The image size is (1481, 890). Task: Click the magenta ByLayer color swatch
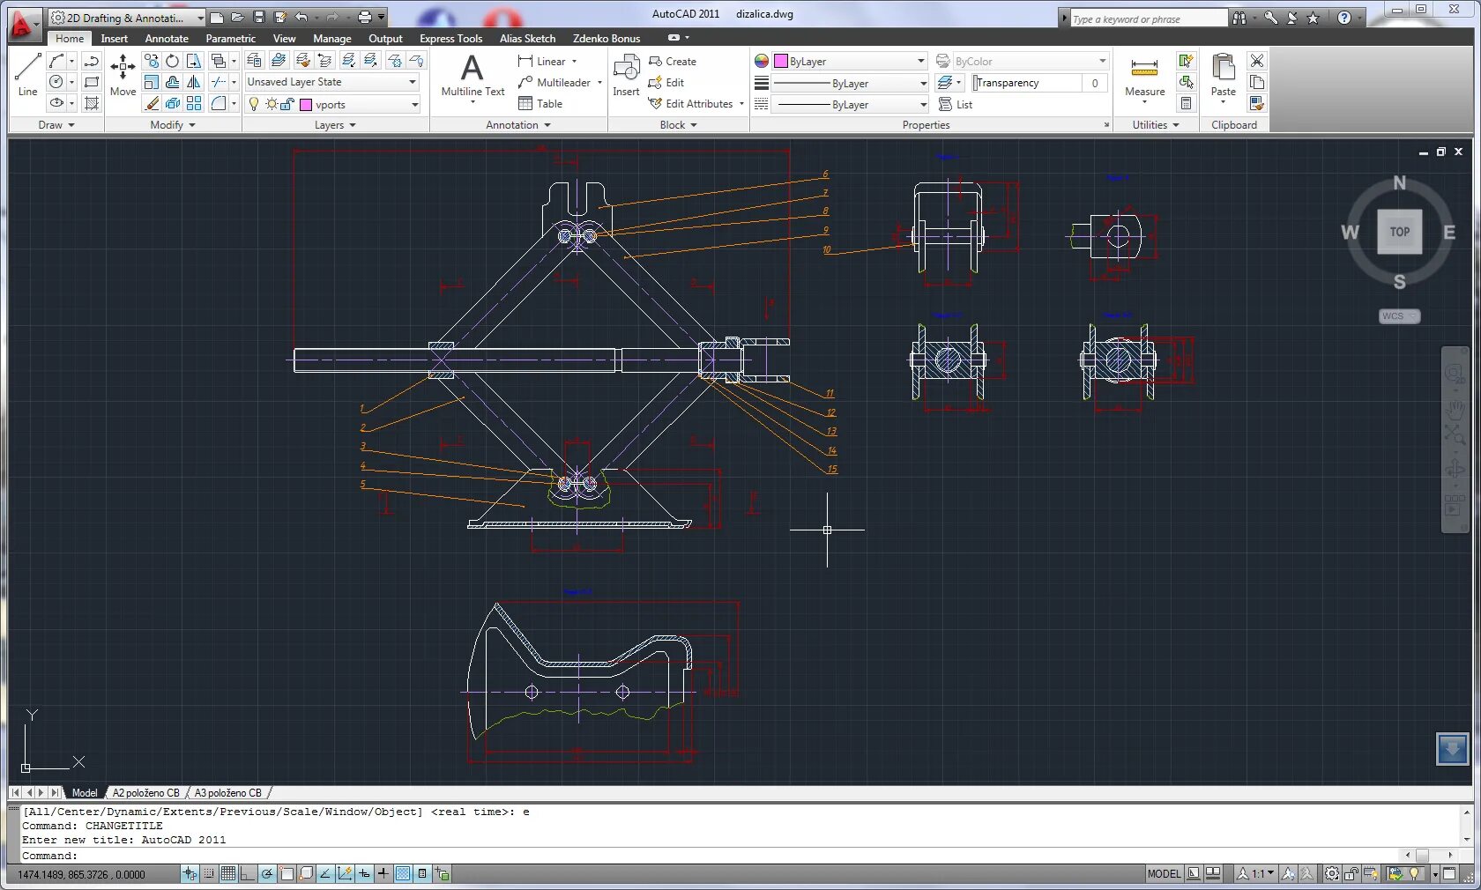click(781, 61)
